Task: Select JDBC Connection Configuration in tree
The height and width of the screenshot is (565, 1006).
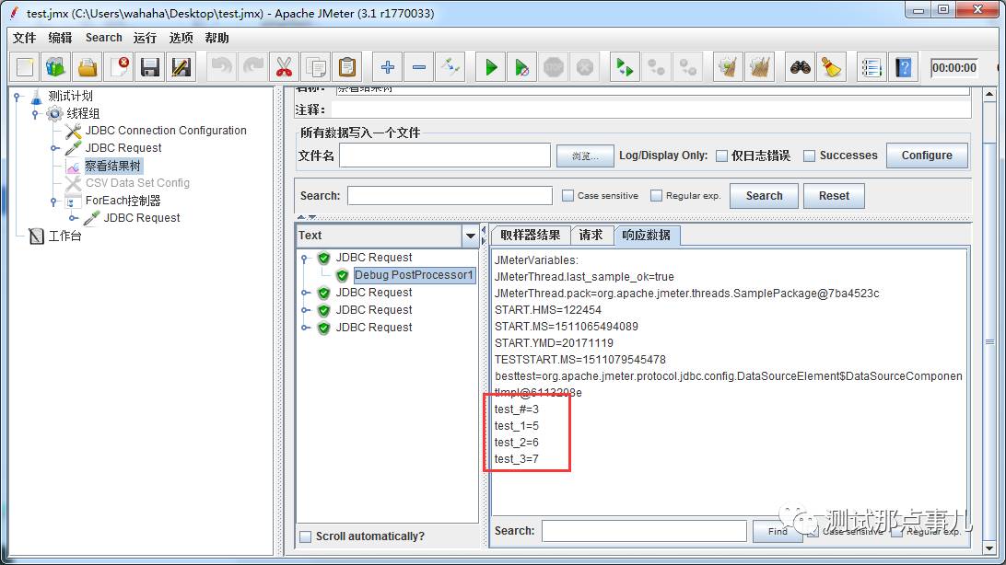Action: pyautogui.click(x=166, y=131)
